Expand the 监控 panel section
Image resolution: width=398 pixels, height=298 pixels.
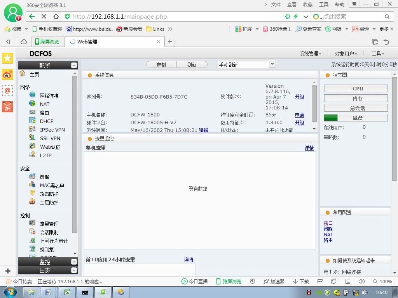coord(74,262)
